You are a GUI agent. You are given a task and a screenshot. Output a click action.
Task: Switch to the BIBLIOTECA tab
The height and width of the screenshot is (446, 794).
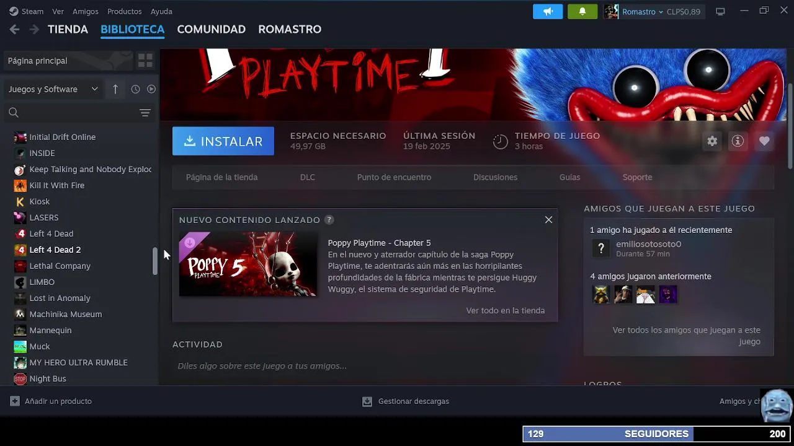(132, 29)
